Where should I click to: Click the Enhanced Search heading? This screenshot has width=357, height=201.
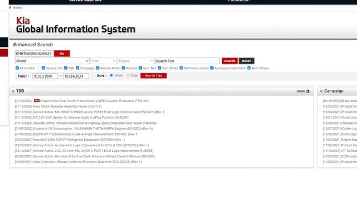33,45
